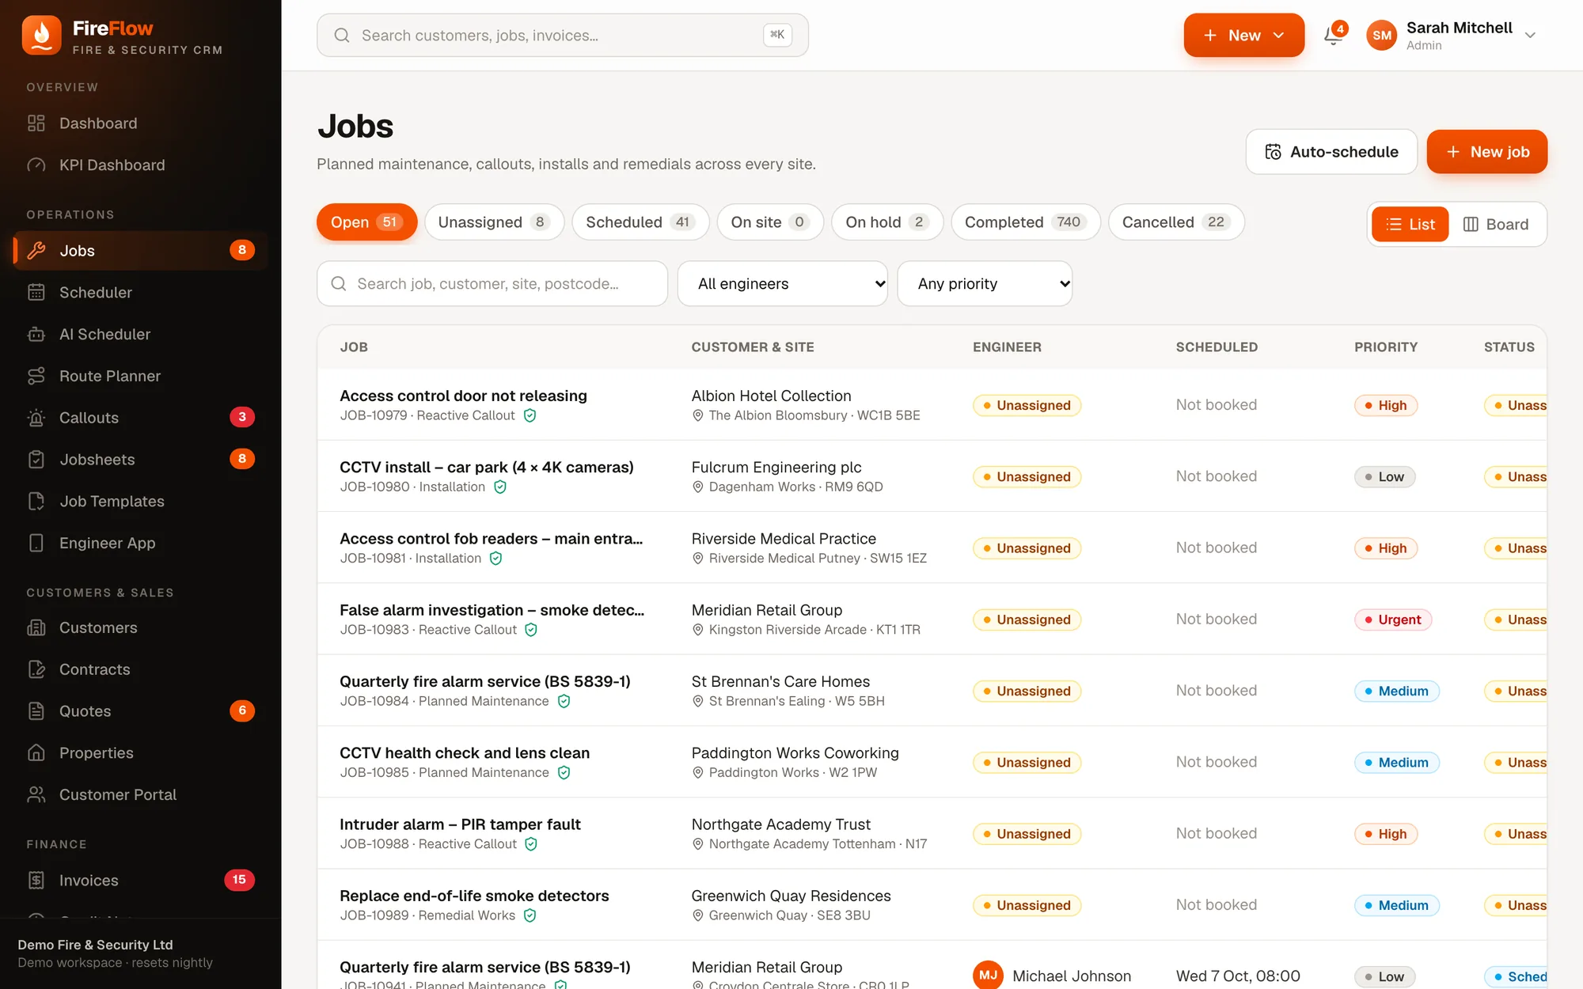
Task: Click the Scheduler calendar icon
Action: 36,293
